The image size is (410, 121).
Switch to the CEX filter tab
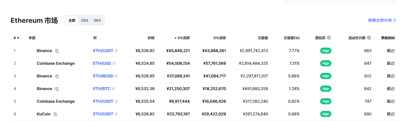pyautogui.click(x=85, y=20)
